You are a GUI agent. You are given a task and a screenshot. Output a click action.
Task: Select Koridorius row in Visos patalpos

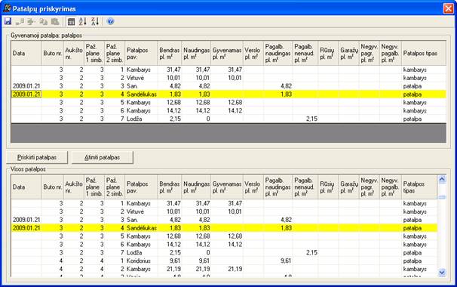(224, 261)
